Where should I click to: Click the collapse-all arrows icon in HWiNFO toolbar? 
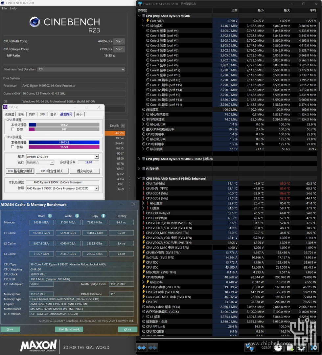pyautogui.click(x=152, y=347)
